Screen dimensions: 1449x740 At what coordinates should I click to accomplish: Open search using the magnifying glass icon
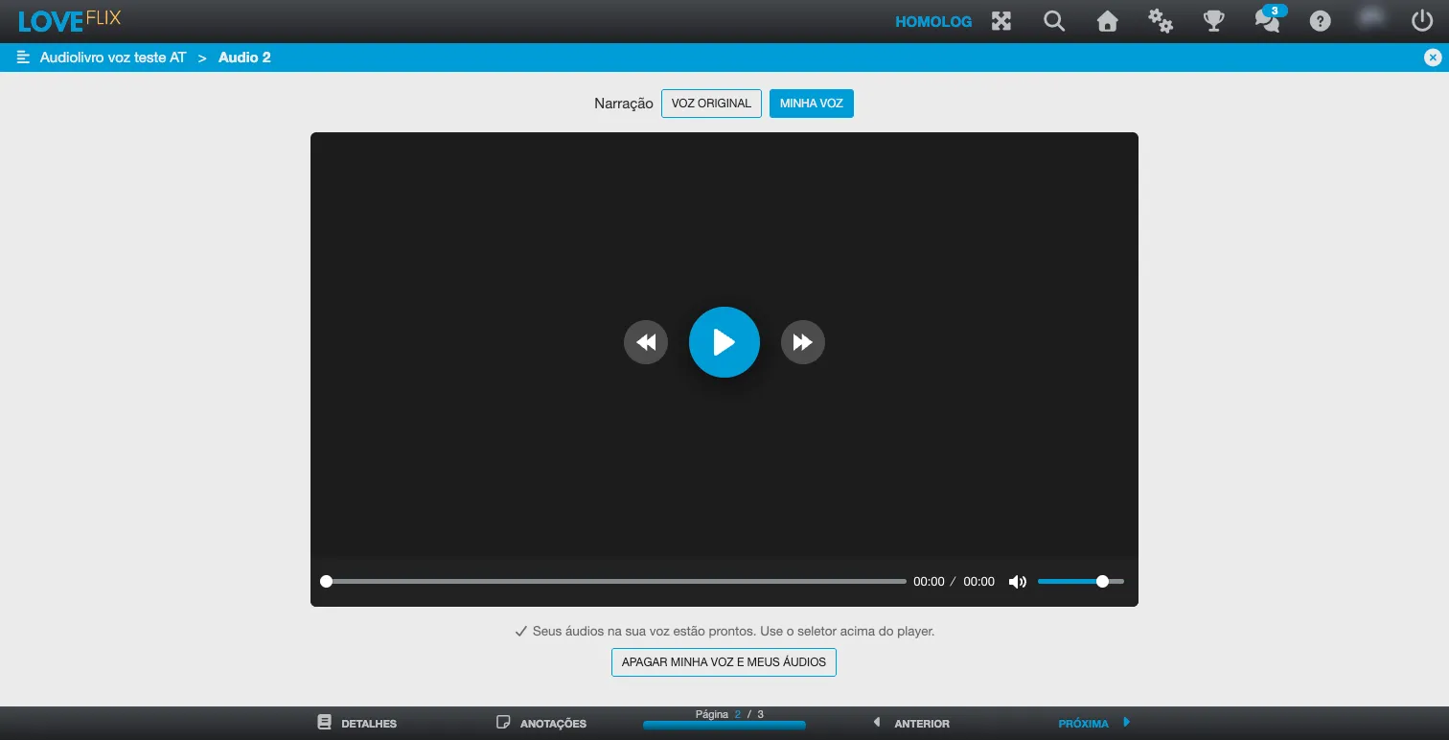[x=1054, y=20]
